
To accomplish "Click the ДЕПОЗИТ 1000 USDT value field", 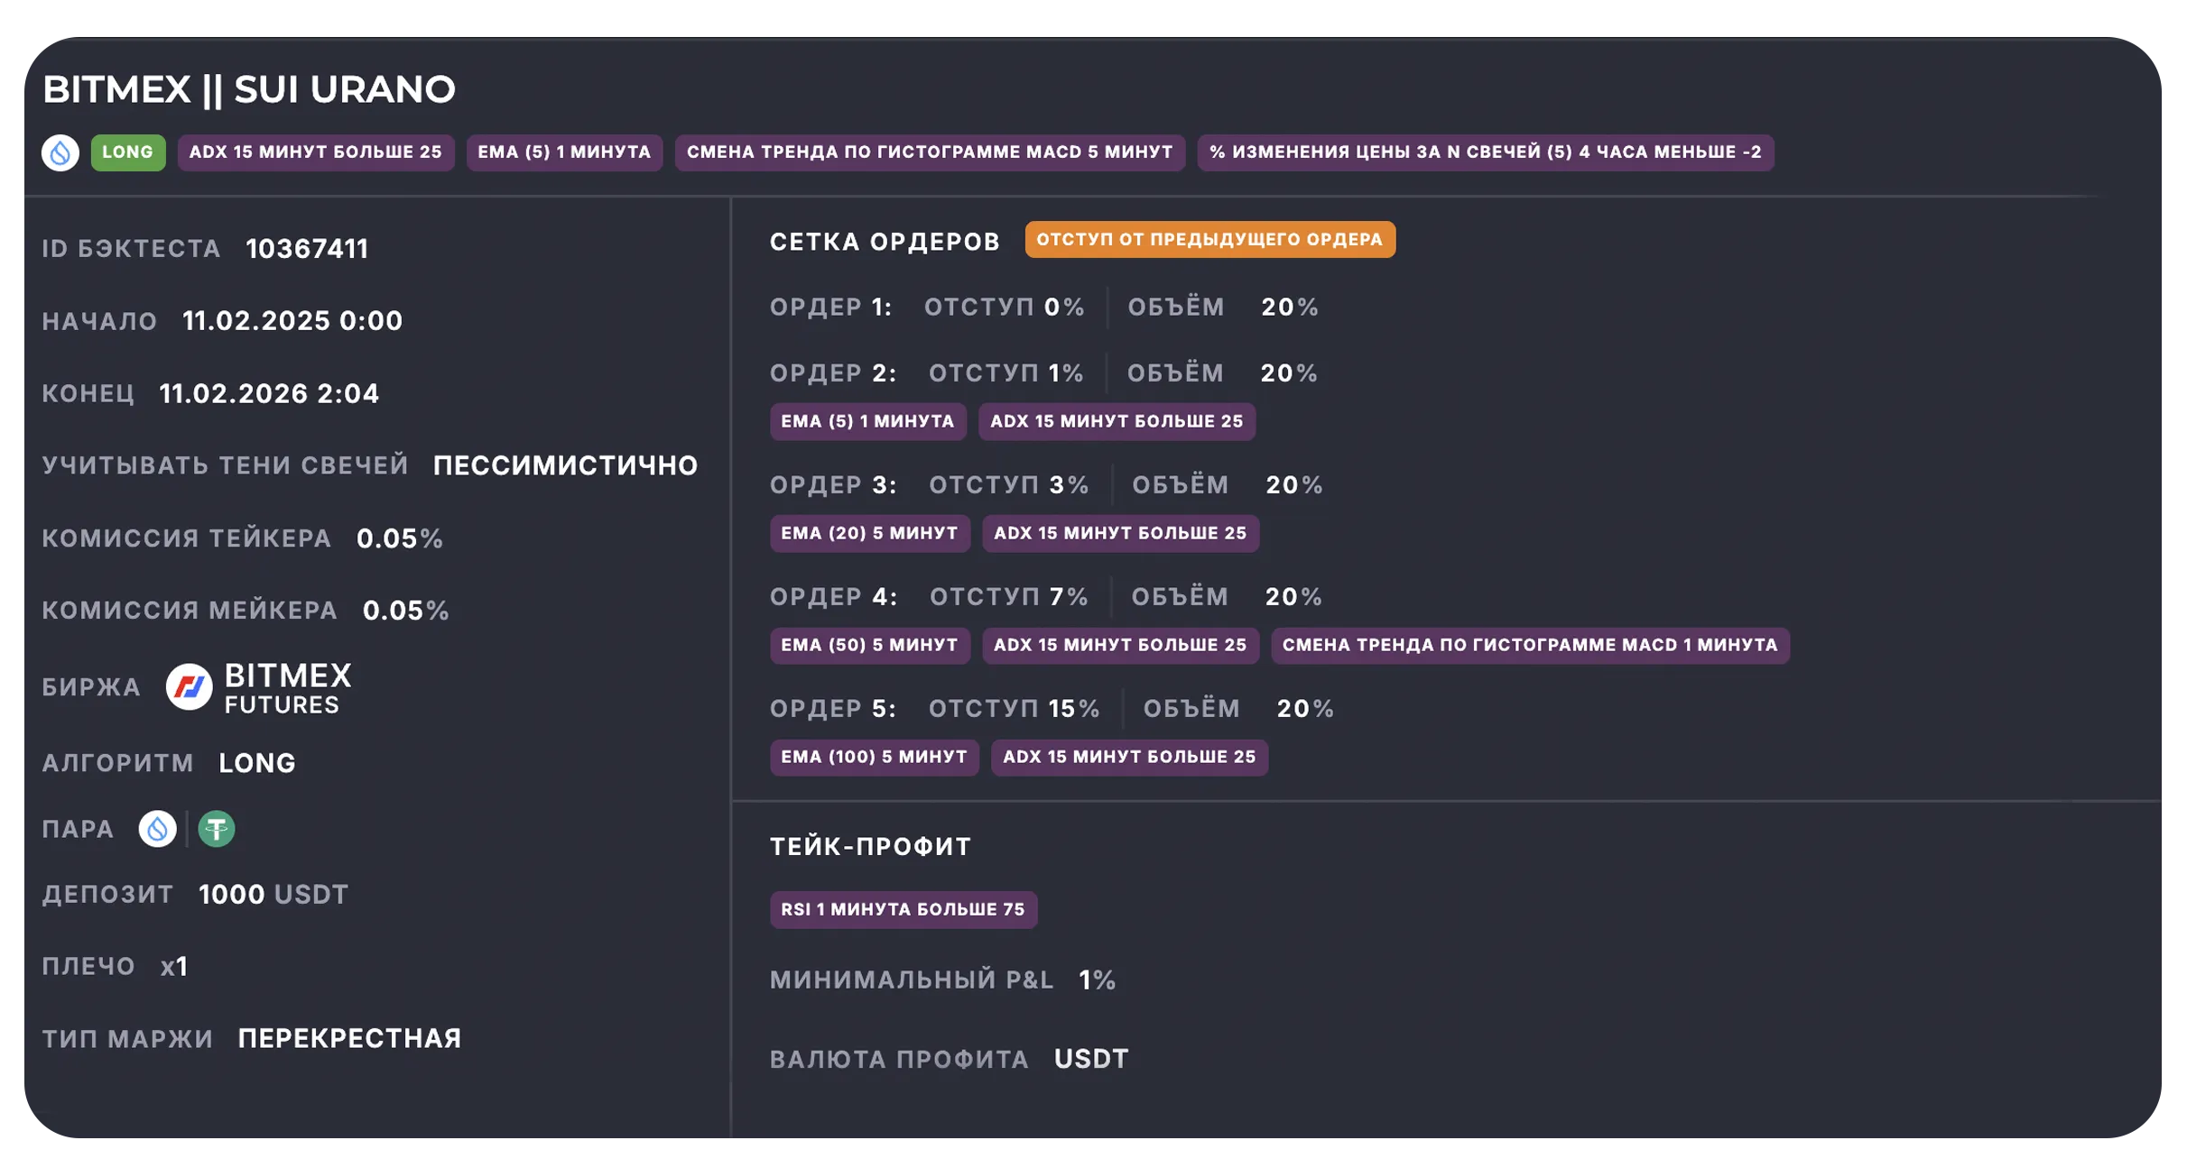I will coord(271,895).
